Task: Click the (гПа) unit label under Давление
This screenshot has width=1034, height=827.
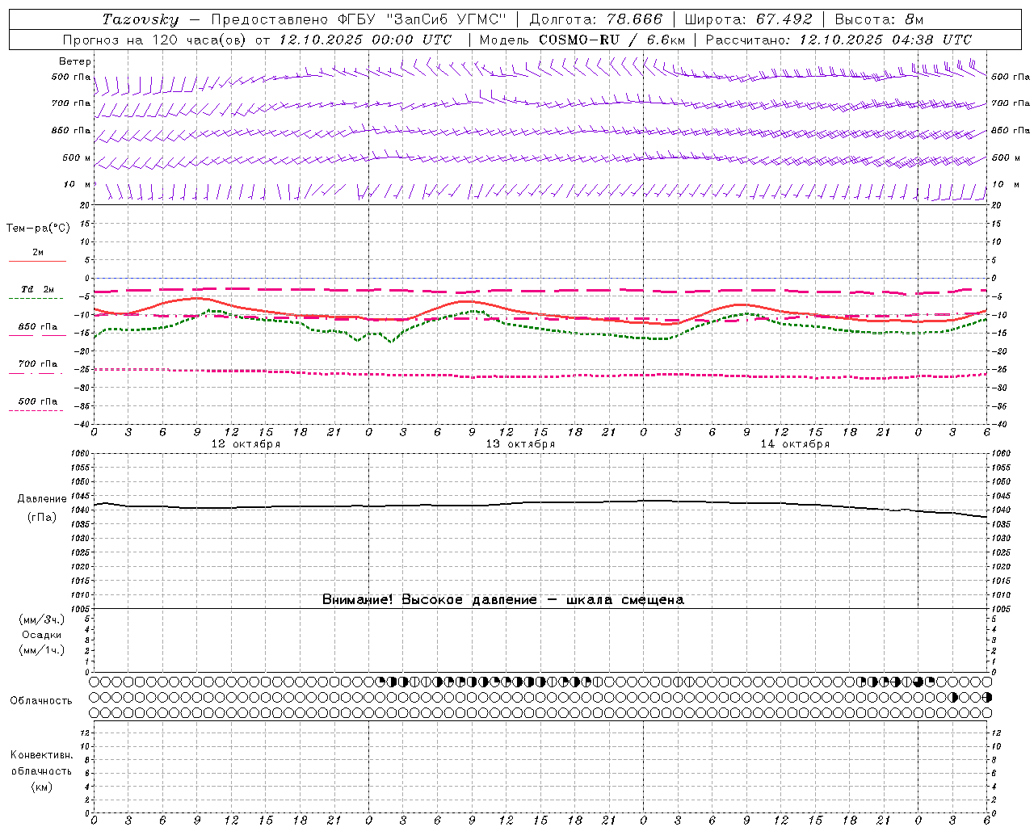Action: (42, 518)
